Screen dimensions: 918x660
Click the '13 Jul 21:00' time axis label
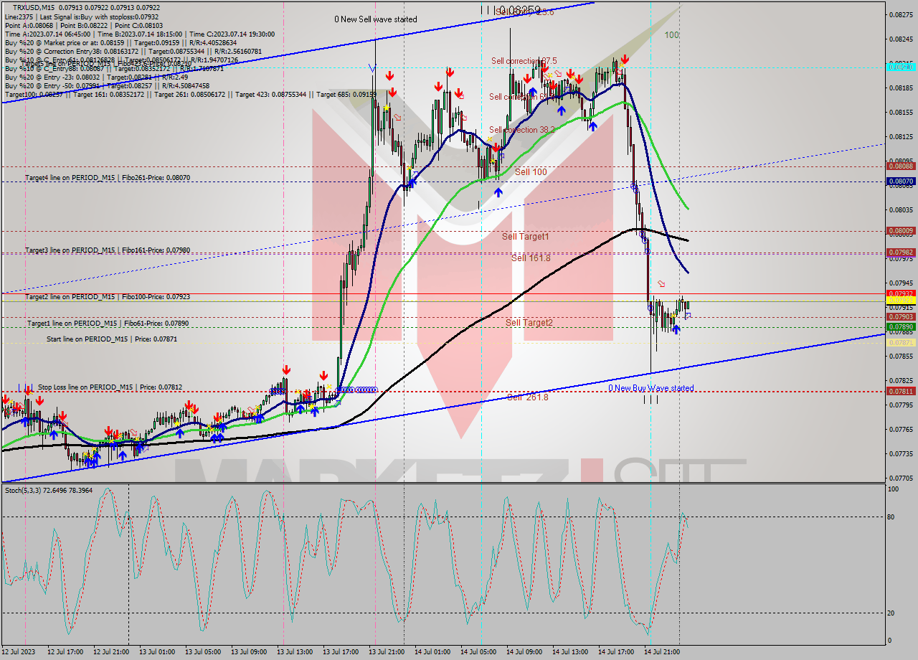coord(386,652)
